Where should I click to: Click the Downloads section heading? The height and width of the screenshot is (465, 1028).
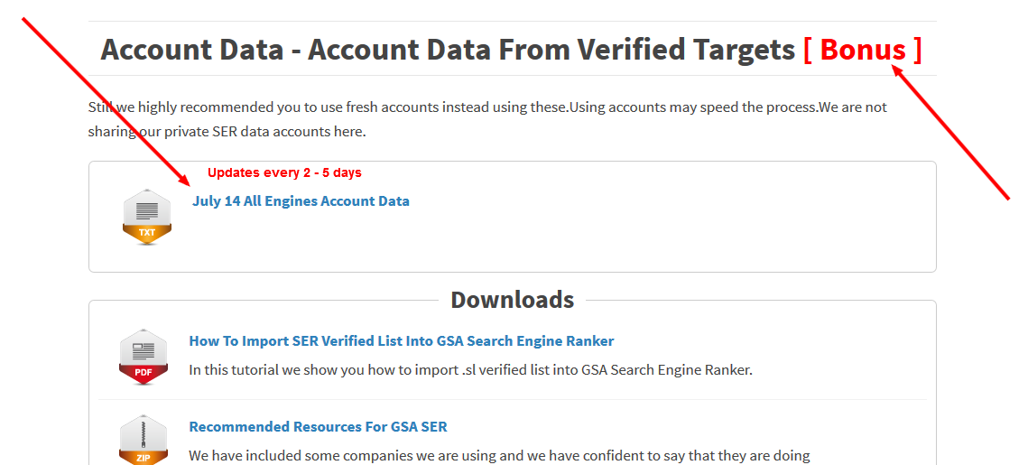[512, 300]
